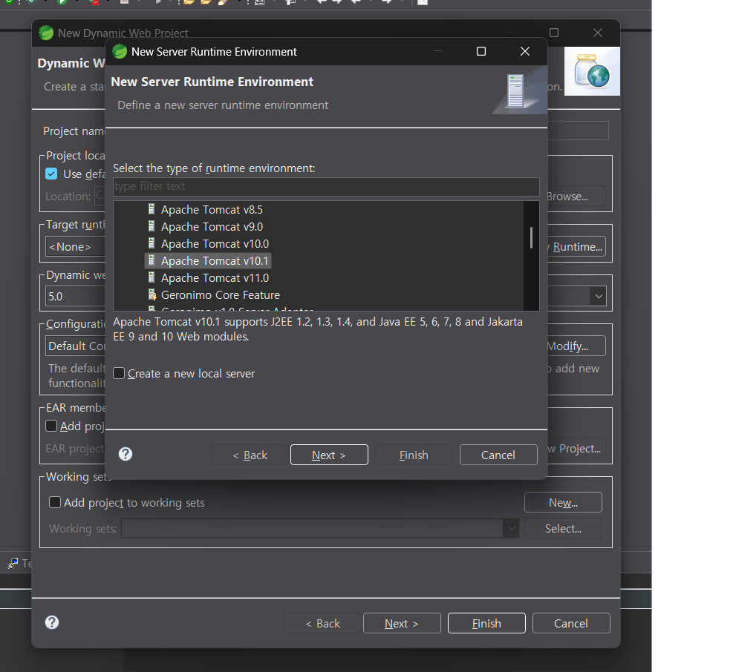Click Finish in Dynamic Web Project dialog

(486, 623)
